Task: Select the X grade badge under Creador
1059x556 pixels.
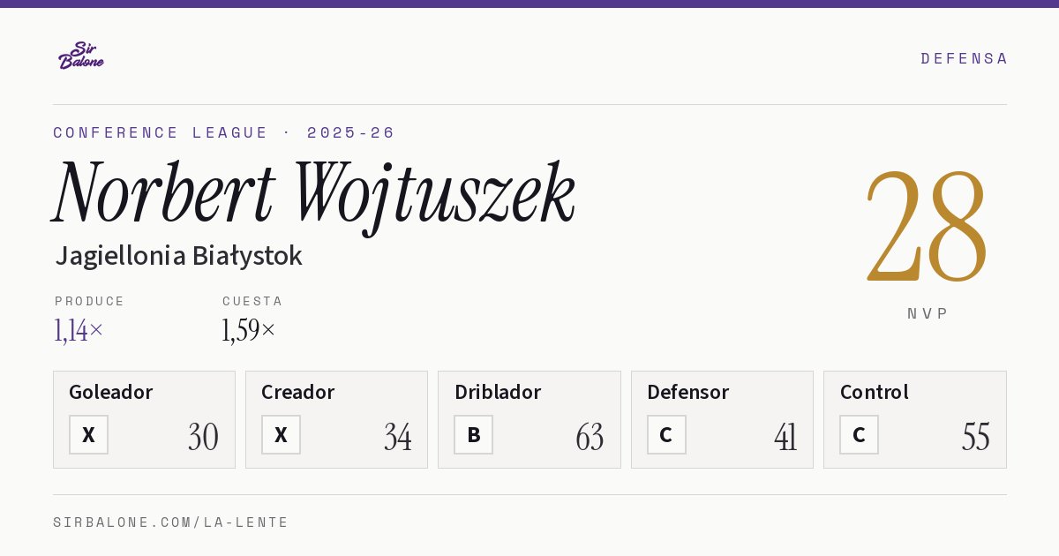Action: (x=281, y=434)
